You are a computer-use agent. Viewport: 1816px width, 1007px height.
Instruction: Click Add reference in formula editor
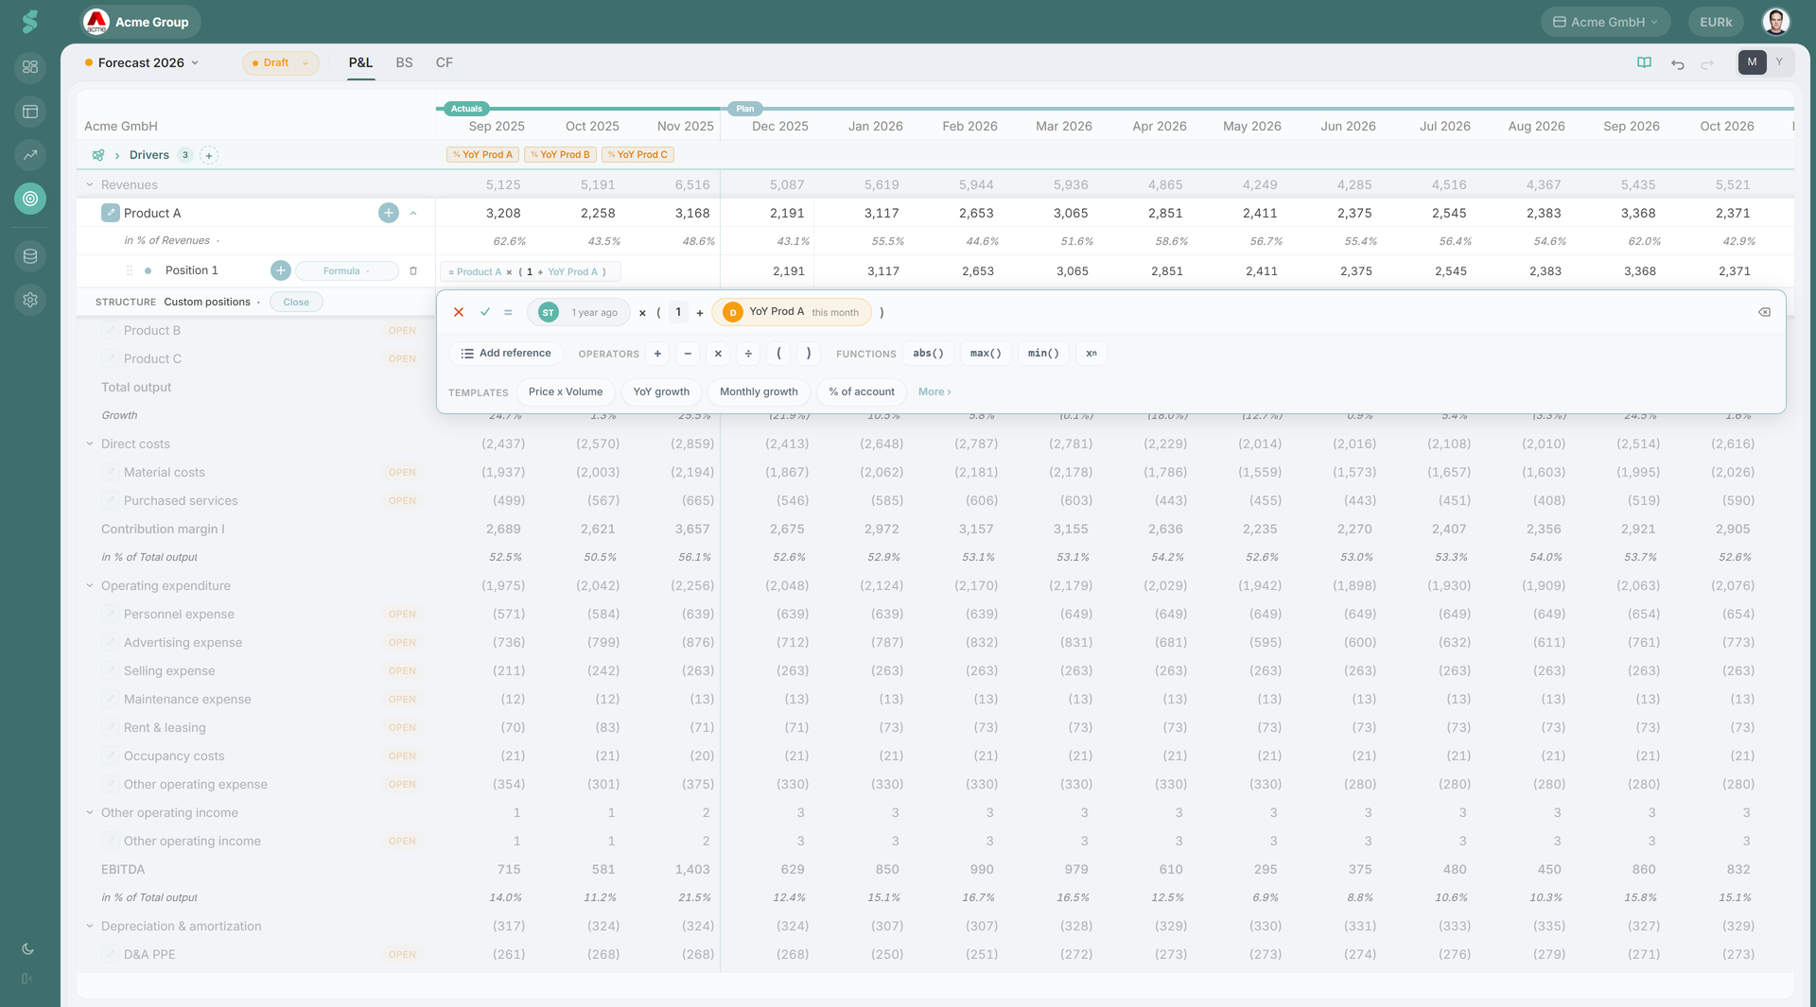click(x=506, y=354)
